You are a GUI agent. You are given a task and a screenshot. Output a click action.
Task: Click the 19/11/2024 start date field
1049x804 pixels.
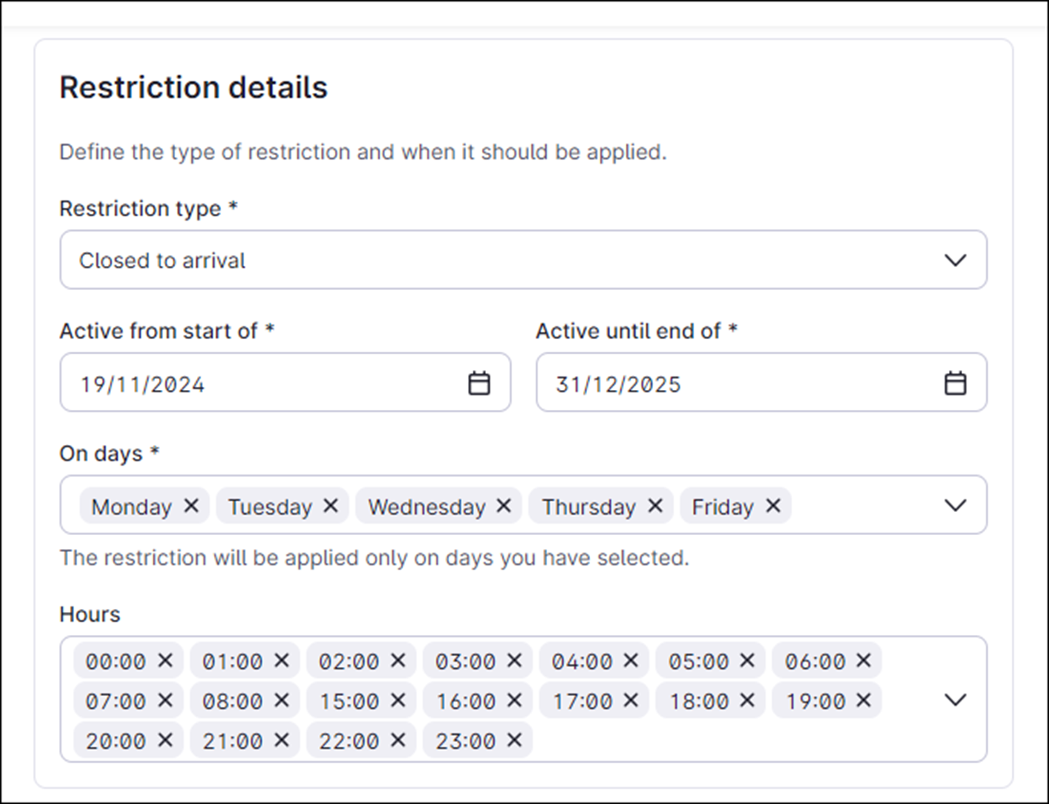[285, 382]
